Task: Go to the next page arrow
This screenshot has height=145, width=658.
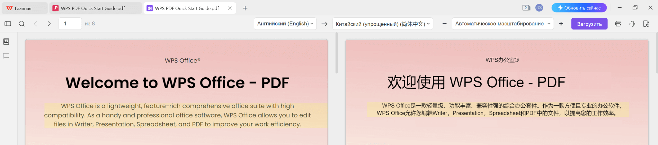Action: click(x=49, y=24)
